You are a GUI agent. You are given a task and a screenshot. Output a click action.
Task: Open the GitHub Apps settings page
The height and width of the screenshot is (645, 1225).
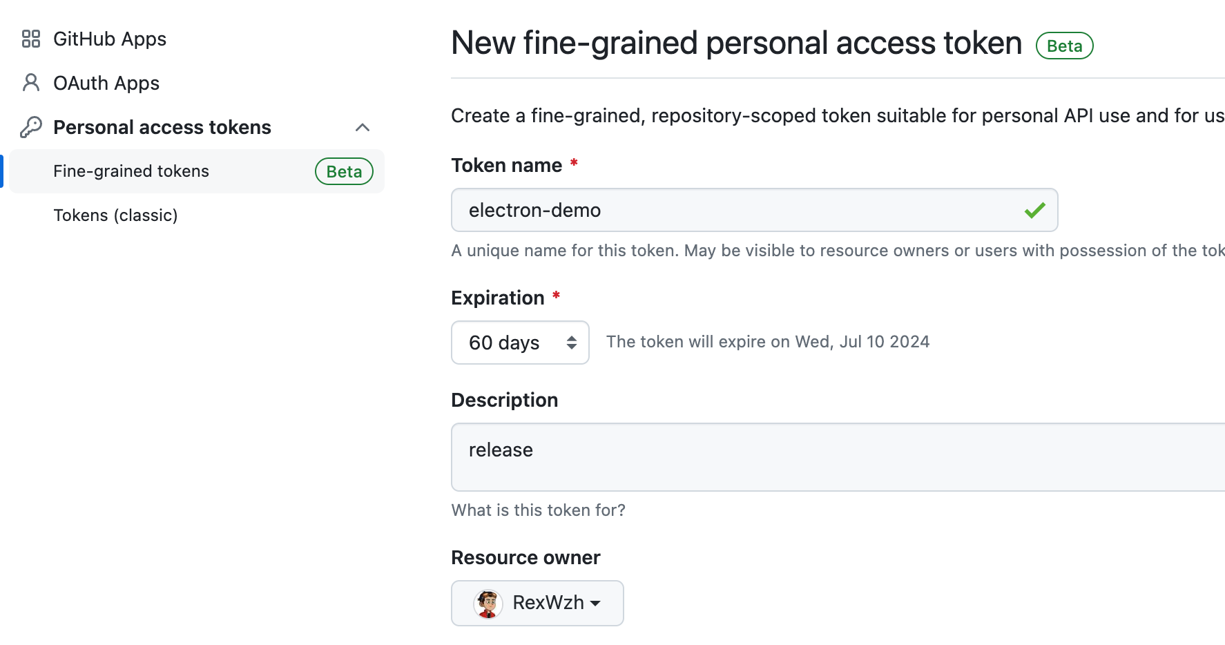click(110, 39)
